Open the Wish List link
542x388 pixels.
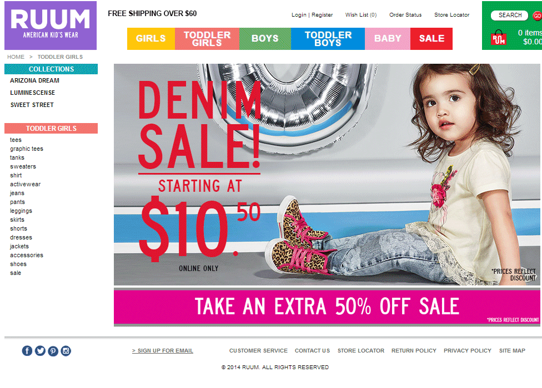361,15
